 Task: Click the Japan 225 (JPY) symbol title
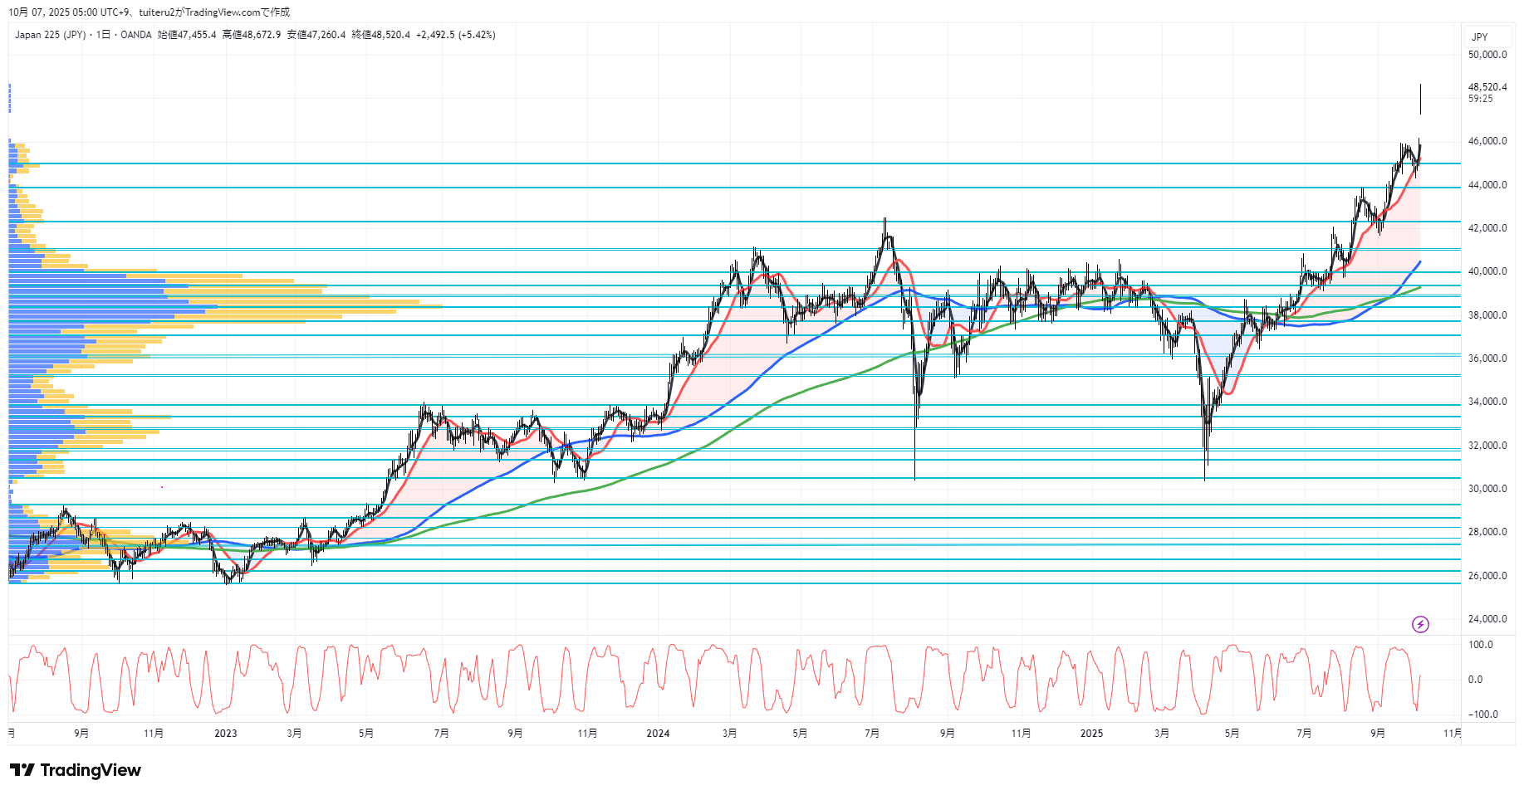[50, 35]
